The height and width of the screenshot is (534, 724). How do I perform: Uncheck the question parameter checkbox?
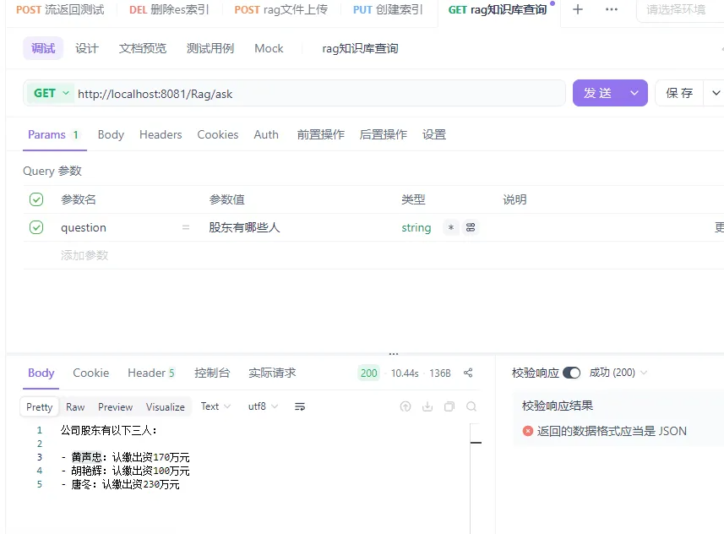click(x=36, y=227)
